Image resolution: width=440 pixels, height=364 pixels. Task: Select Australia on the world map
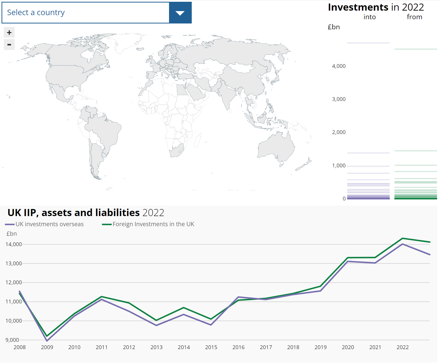[x=276, y=147]
